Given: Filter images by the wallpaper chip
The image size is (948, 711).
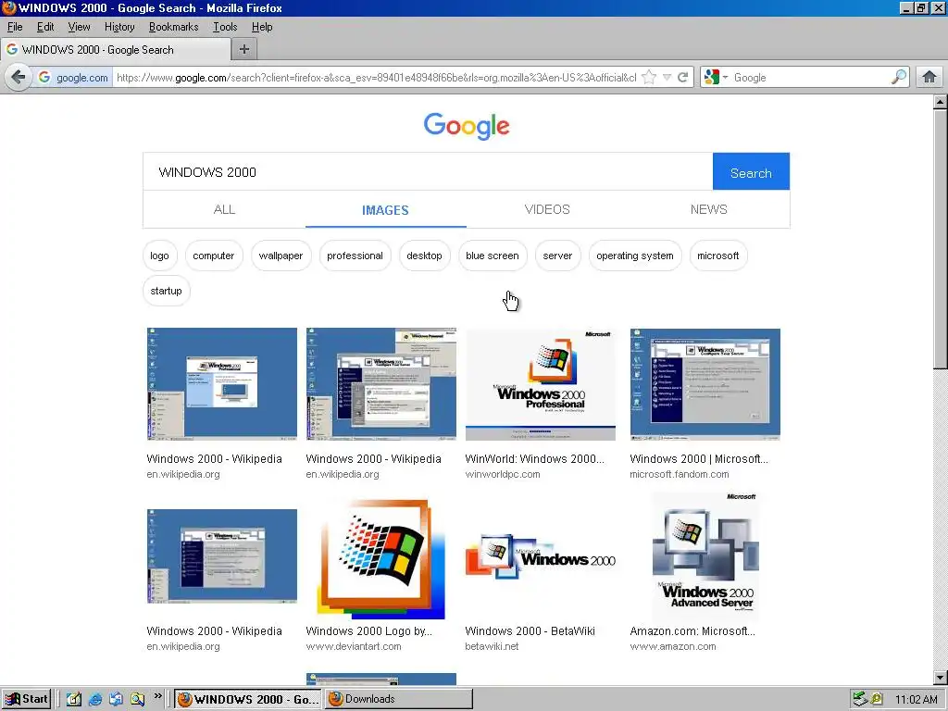Looking at the screenshot, I should 281,256.
